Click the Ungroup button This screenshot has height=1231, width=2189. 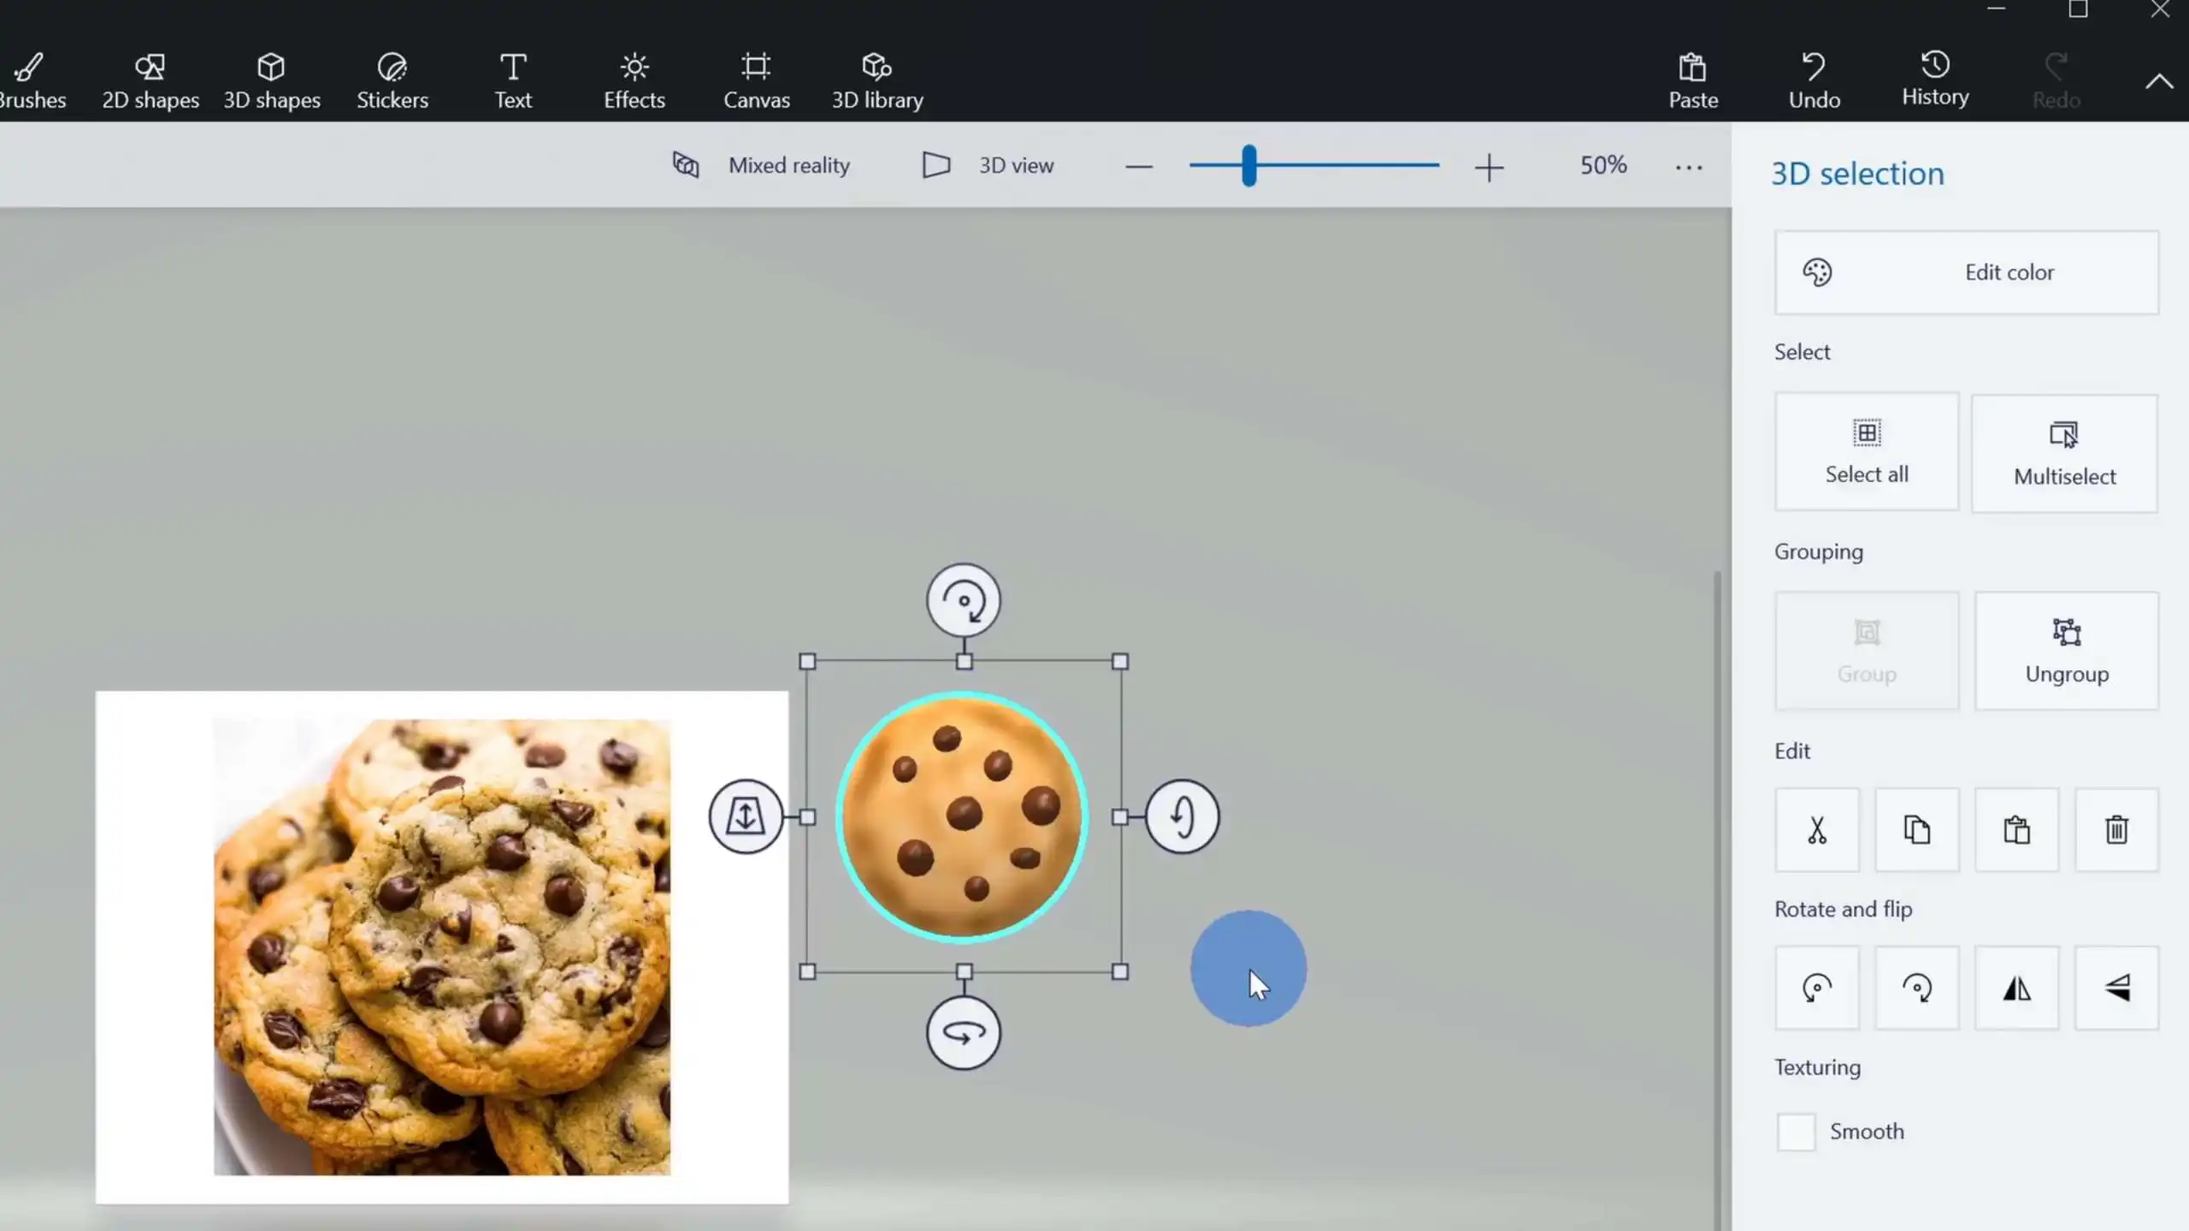coord(2066,651)
